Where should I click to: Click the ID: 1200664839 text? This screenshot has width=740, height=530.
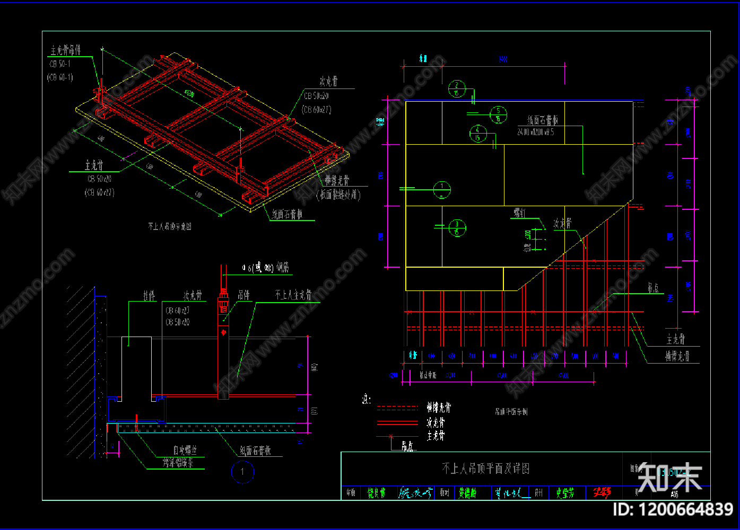pyautogui.click(x=673, y=509)
